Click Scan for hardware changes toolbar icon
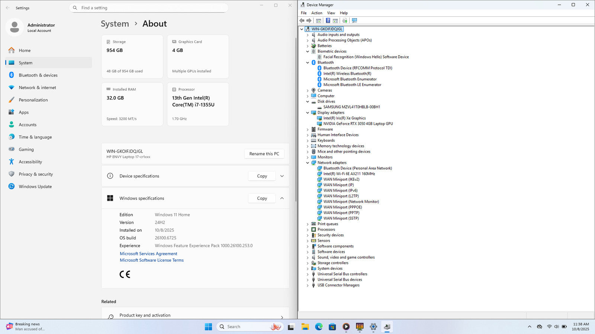Image resolution: width=595 pixels, height=334 pixels. click(354, 21)
